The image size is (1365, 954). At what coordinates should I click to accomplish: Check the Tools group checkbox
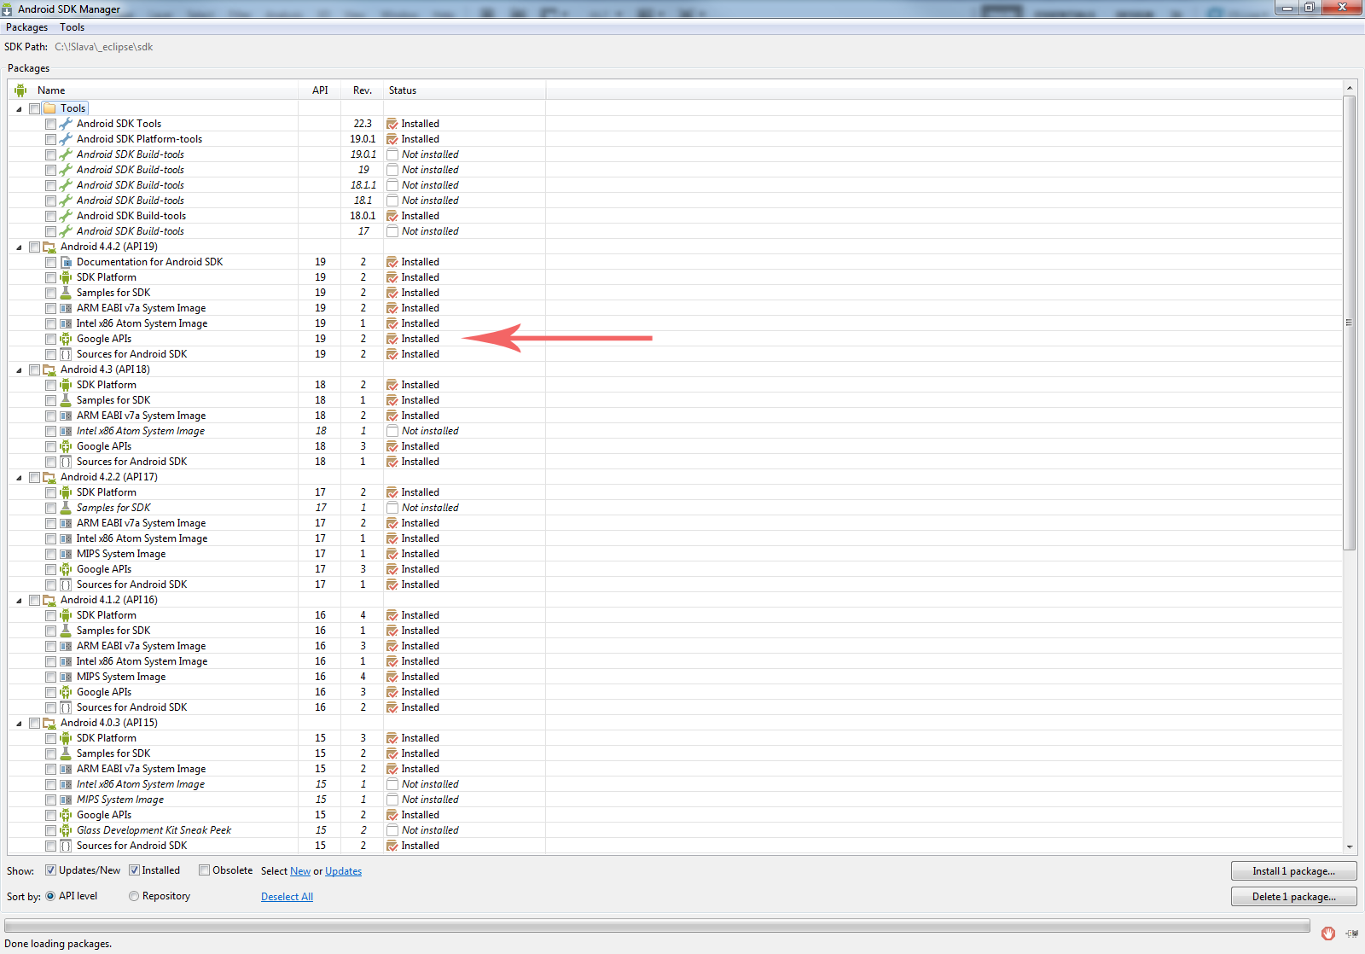pos(34,108)
